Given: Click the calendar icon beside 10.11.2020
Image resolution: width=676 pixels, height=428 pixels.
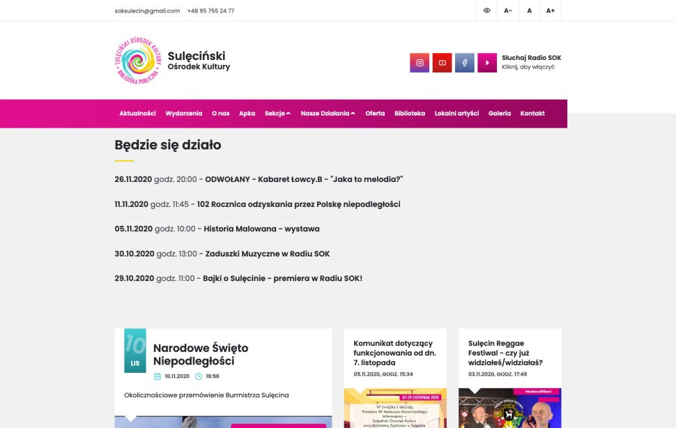Looking at the screenshot, I should point(158,376).
